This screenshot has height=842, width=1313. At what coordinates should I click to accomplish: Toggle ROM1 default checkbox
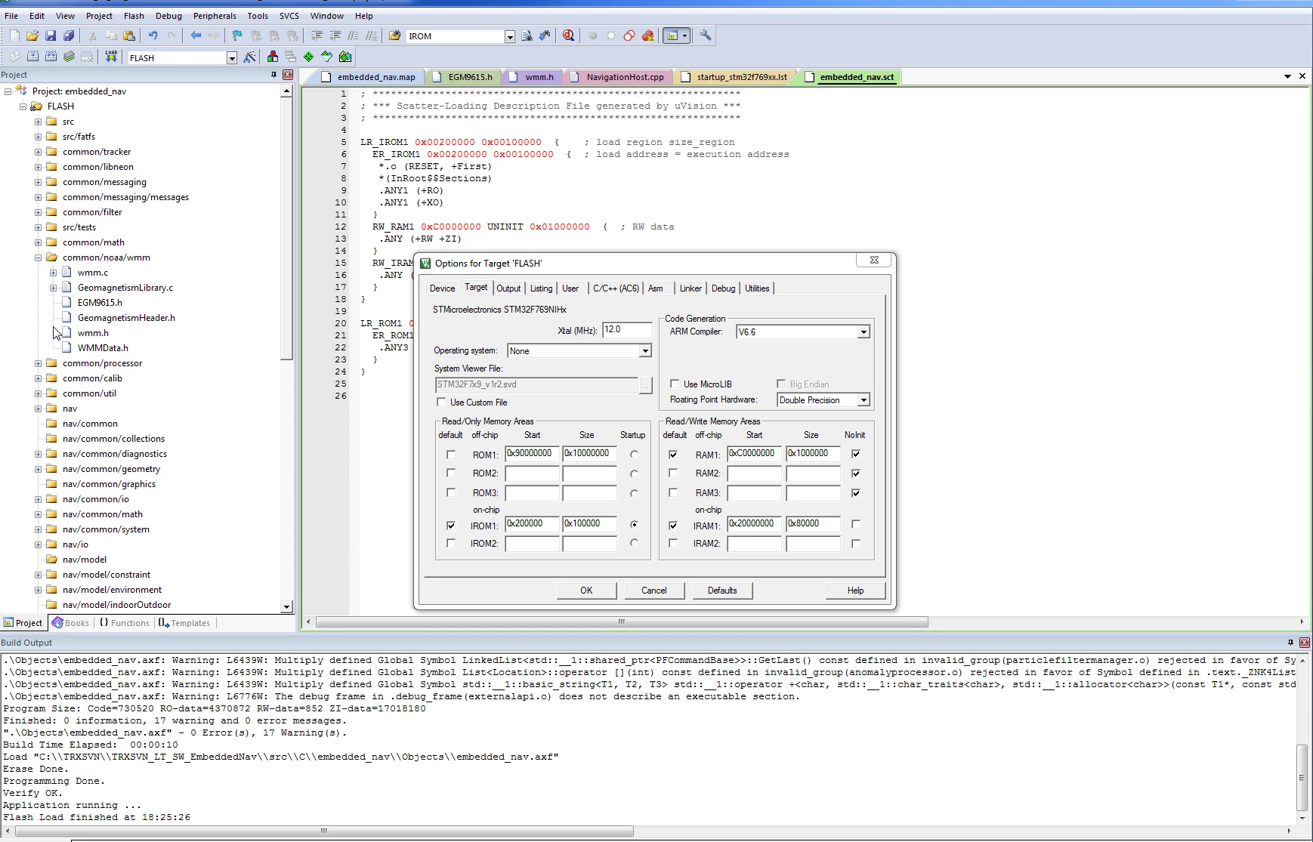[451, 455]
